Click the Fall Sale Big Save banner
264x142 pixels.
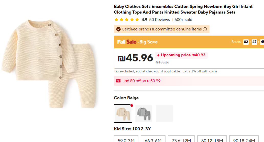(137, 42)
